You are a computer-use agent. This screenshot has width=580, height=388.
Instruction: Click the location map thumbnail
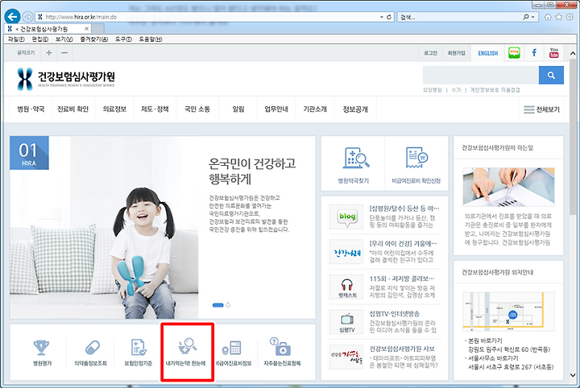508,312
